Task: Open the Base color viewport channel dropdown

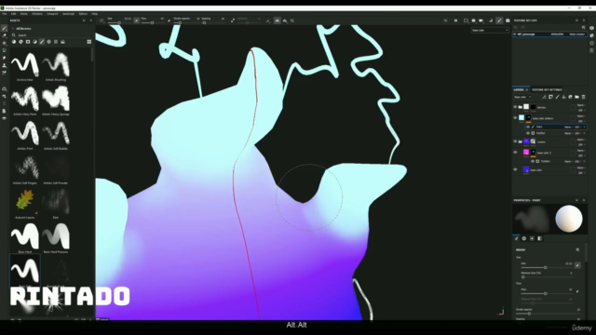Action: [490, 30]
